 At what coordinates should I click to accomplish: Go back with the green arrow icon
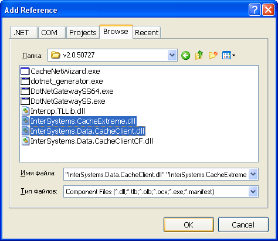(x=185, y=55)
